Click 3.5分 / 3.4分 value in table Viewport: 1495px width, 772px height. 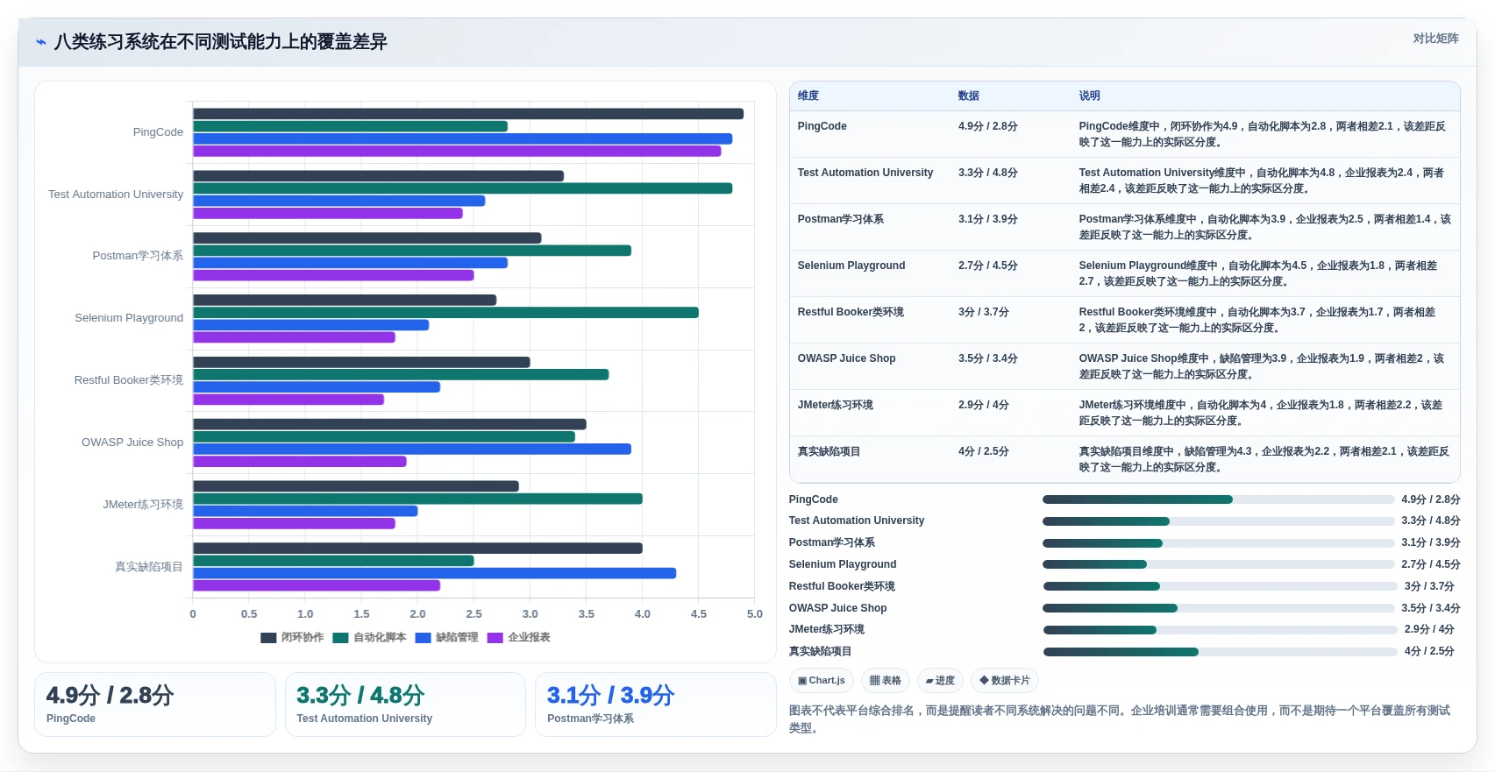click(x=988, y=358)
